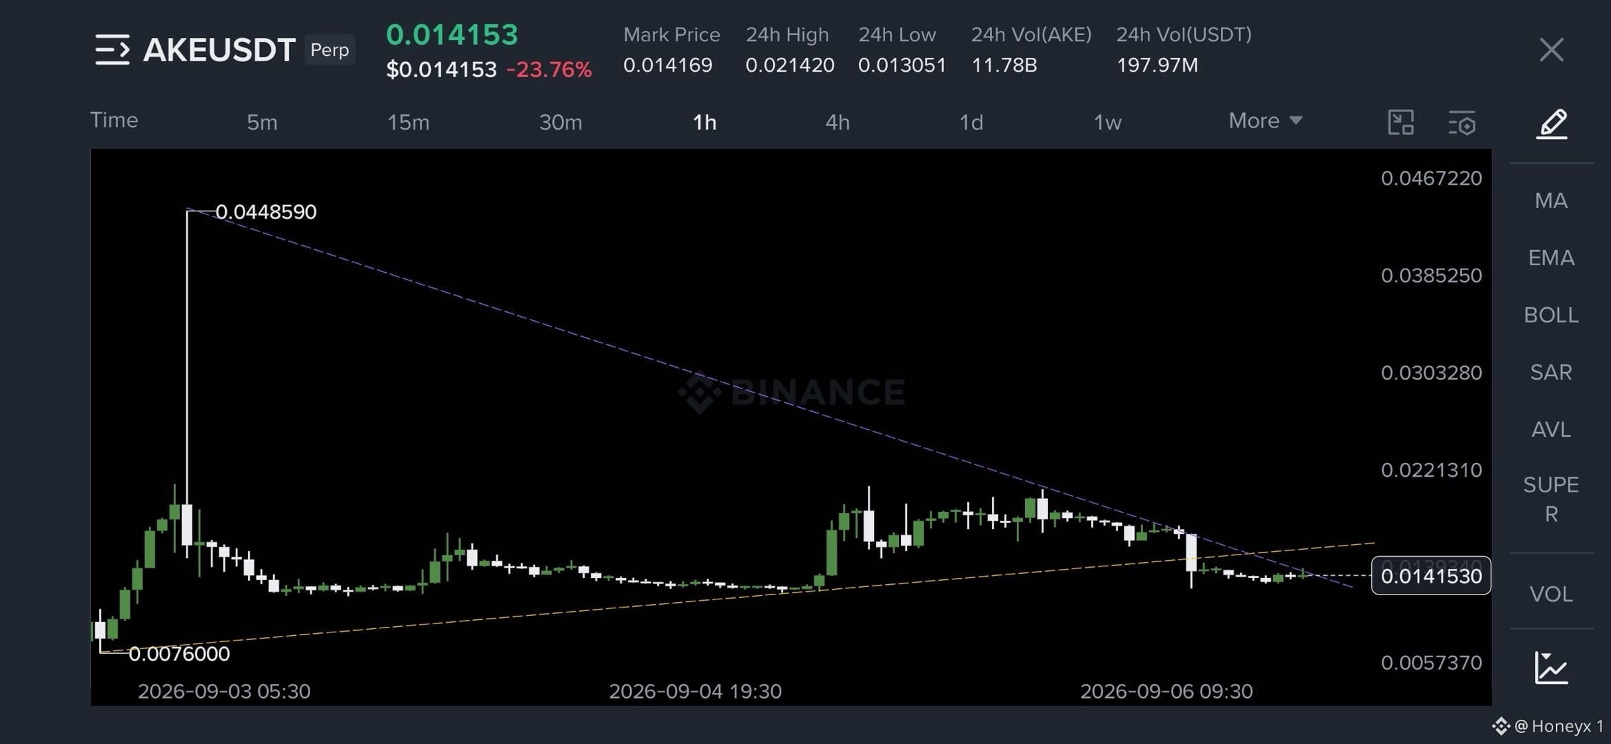Toggle the SUPER indicator
The width and height of the screenshot is (1611, 744).
pyautogui.click(x=1551, y=499)
